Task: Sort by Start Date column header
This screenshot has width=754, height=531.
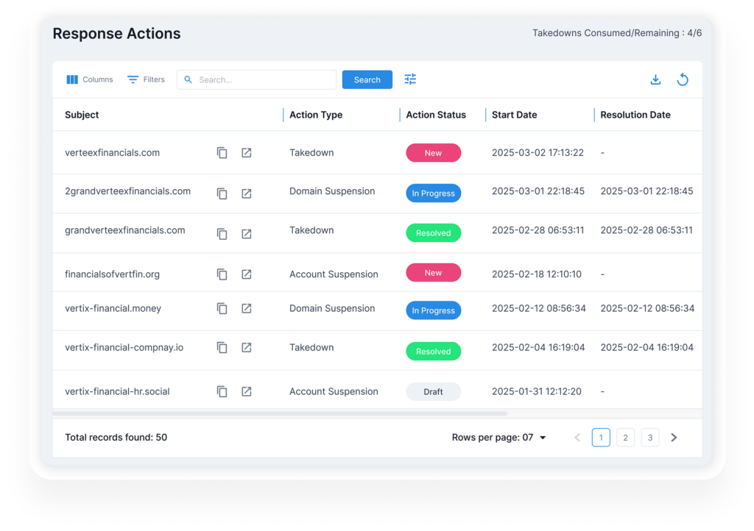Action: (514, 115)
